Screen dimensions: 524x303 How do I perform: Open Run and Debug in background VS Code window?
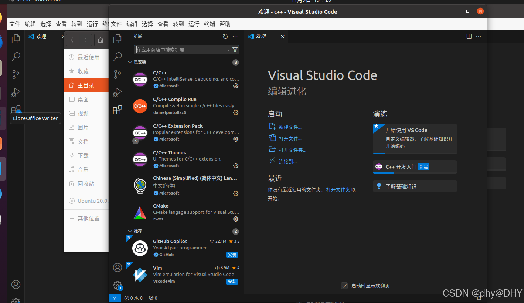[x=16, y=92]
